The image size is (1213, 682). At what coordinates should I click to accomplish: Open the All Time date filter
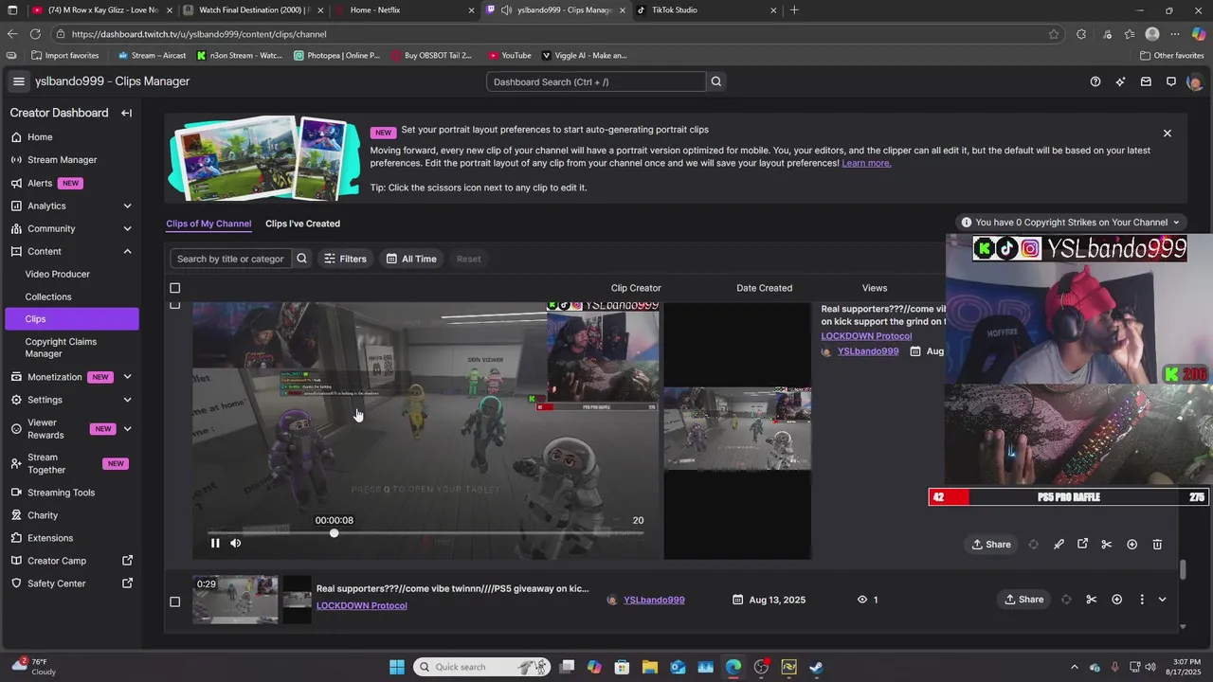[x=411, y=259]
